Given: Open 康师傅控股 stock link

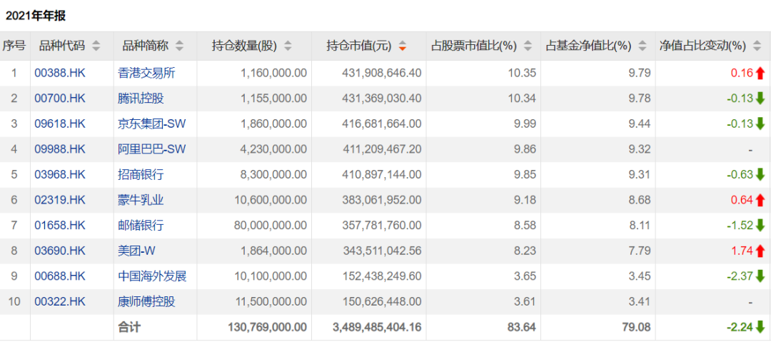Looking at the screenshot, I should coord(146,301).
